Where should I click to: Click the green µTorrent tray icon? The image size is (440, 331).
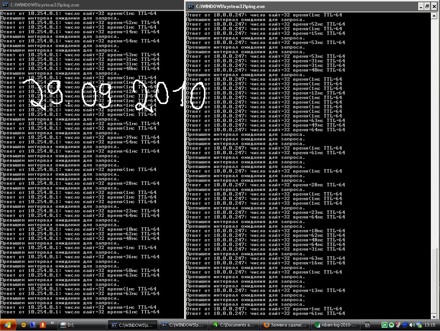[x=385, y=325]
